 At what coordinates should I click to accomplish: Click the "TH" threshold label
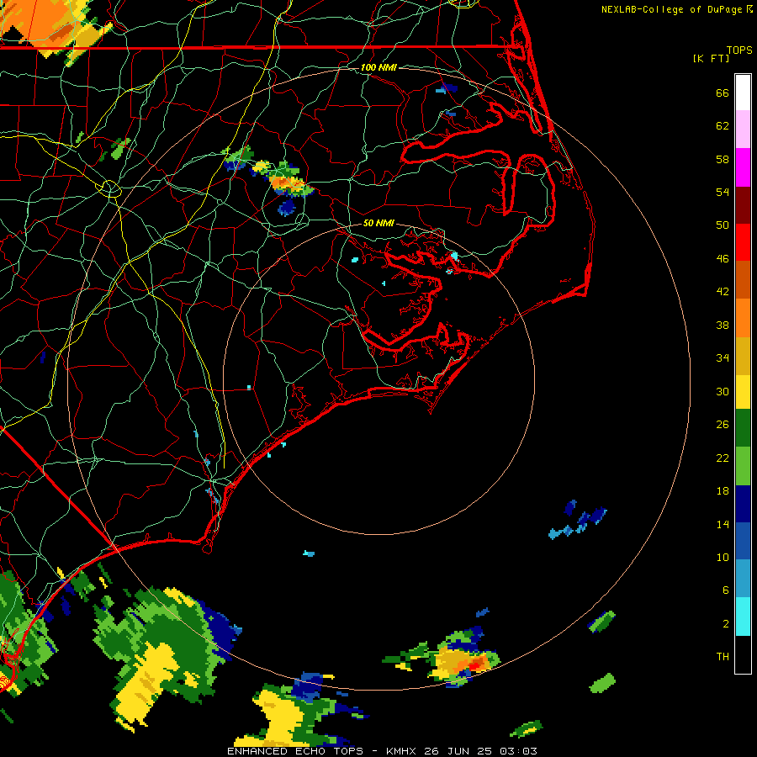[723, 657]
